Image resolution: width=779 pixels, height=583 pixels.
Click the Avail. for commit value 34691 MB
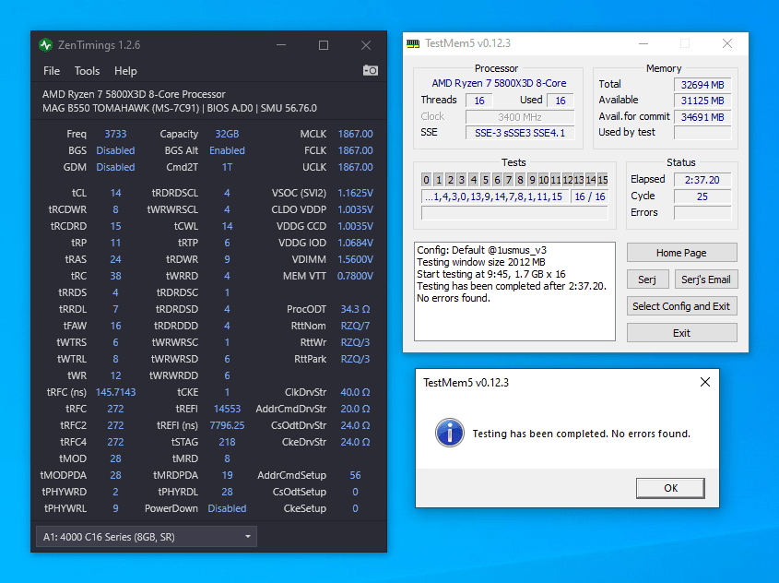coord(702,117)
